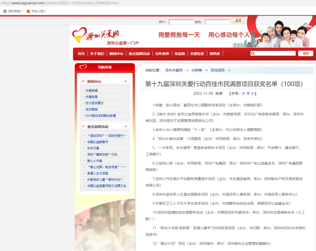This screenshot has height=251, width=316.
Task: Open 中国公益映像节 sidebar link
Action: pyautogui.click(x=98, y=142)
